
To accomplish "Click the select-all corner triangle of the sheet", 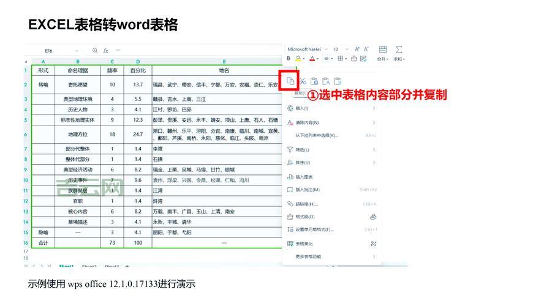I will tap(28, 61).
